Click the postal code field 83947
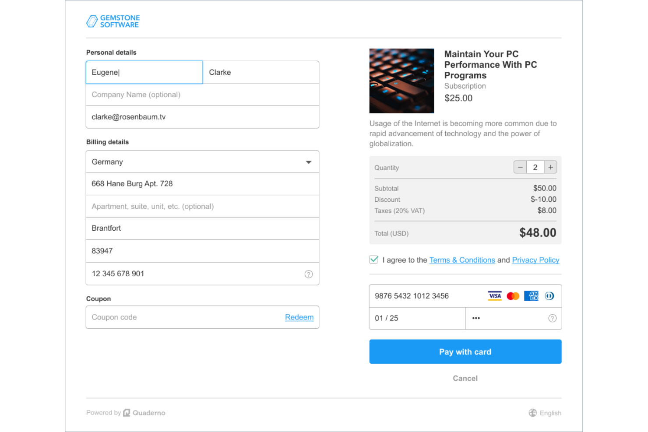This screenshot has height=432, width=648. (202, 251)
